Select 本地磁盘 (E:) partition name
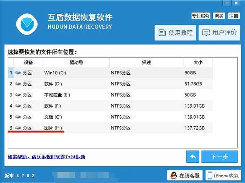 coord(57,95)
